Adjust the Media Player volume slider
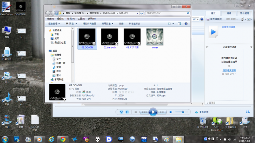255x143 pixels. (x=182, y=112)
